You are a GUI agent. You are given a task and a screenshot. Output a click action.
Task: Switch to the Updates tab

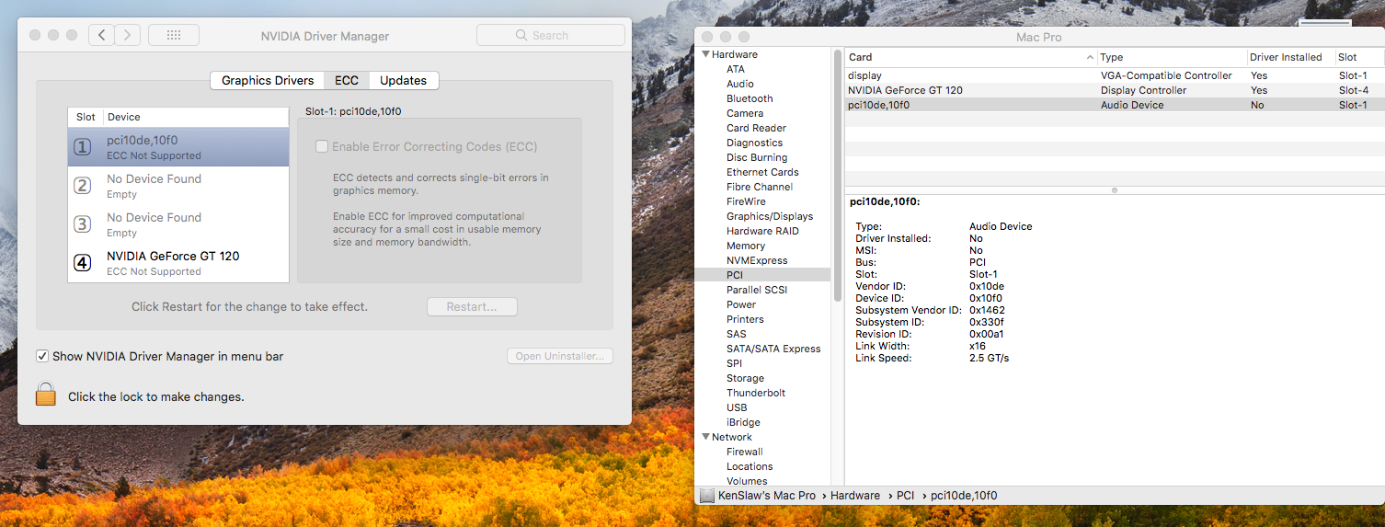coord(404,80)
